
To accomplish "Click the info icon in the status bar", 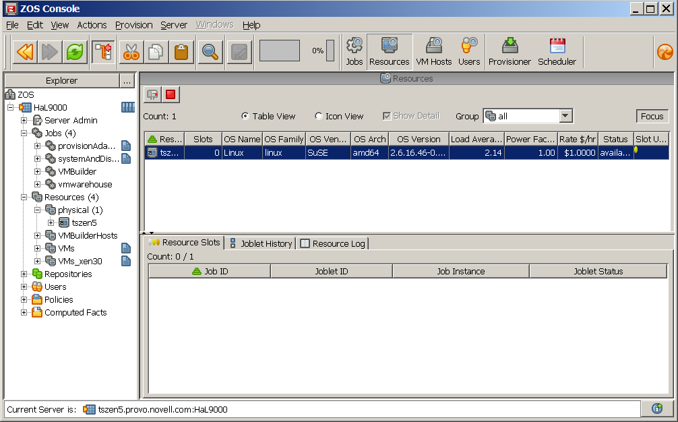I will (657, 408).
